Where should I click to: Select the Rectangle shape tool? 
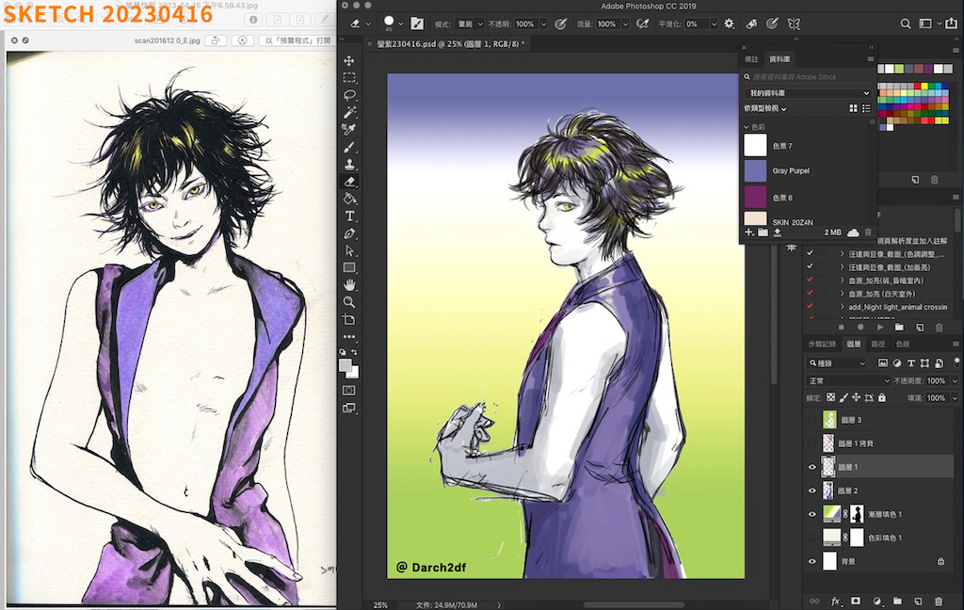349,267
